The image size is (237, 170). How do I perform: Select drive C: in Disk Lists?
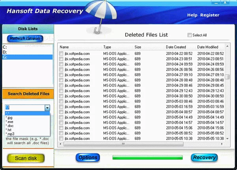28,47
